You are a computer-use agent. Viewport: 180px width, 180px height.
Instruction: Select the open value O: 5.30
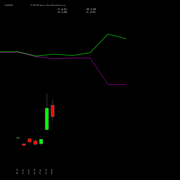click(62, 12)
